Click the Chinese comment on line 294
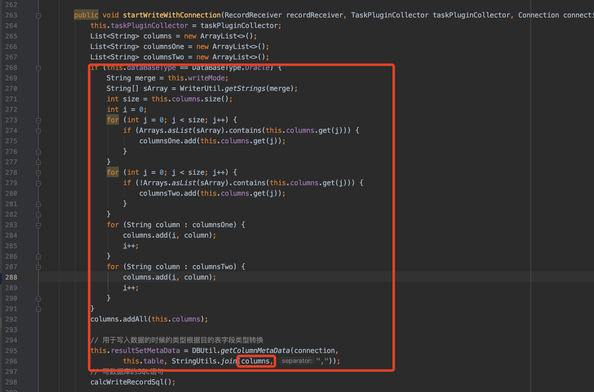Image resolution: width=594 pixels, height=392 pixels. tap(177, 340)
